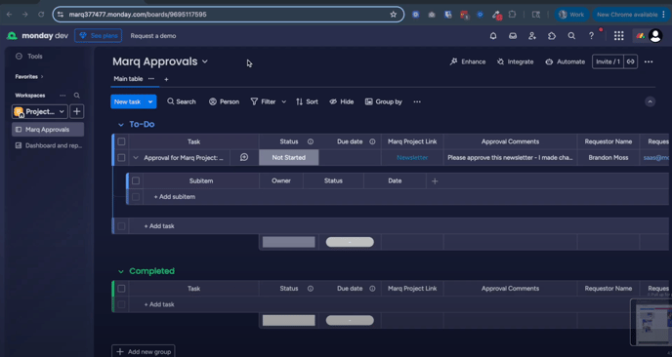Click To-Do group status summary bar
Viewport: 672px width, 357px height.
click(x=289, y=242)
